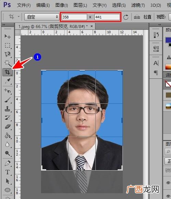Select the Eraser tool
Viewport: 171px width, 199px height.
coord(8,127)
